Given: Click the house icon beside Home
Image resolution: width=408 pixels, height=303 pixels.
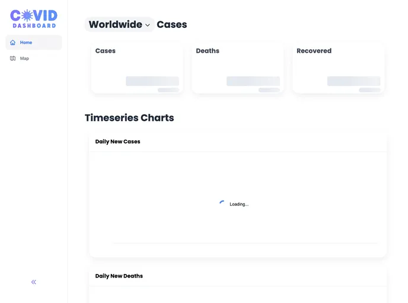Looking at the screenshot, I should pos(12,43).
